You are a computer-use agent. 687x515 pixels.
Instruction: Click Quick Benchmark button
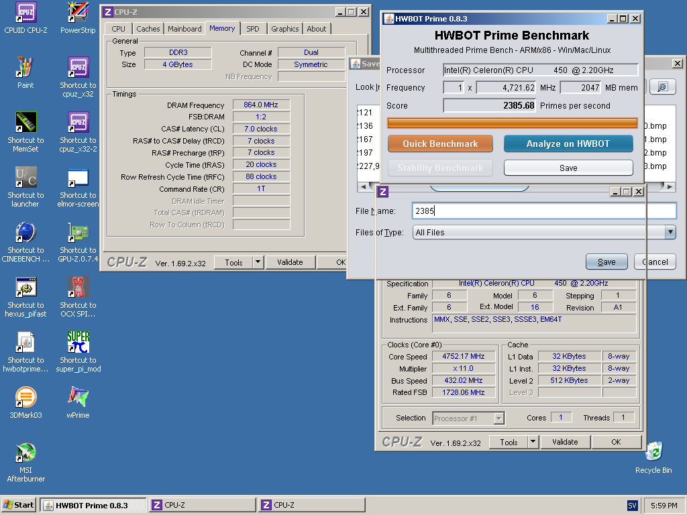[x=440, y=144]
